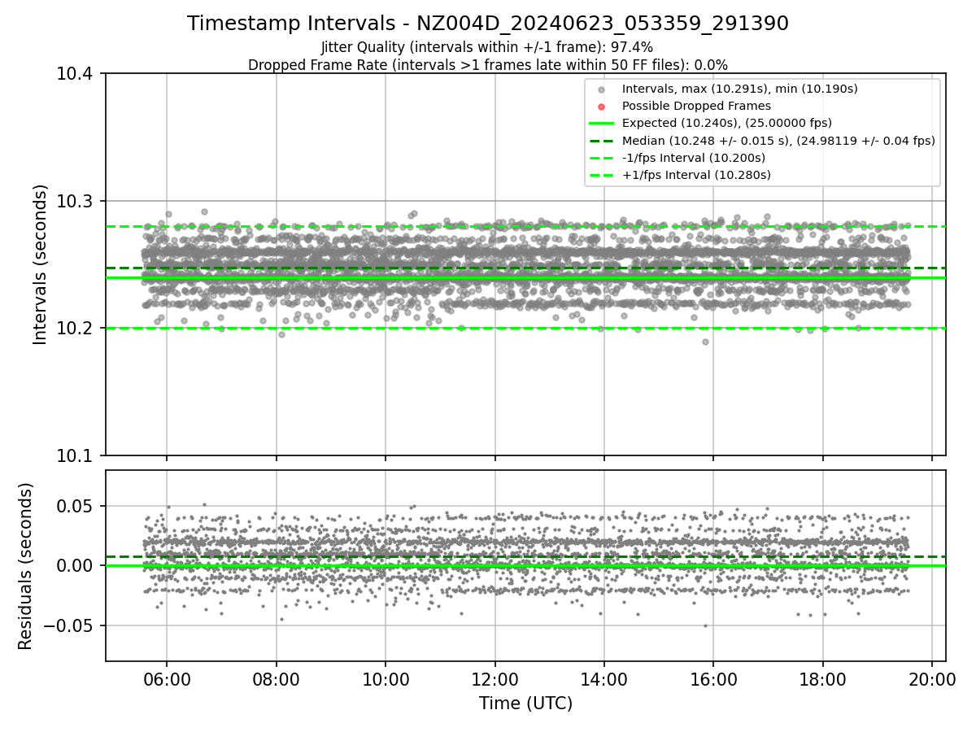976x732 pixels.
Task: Click the 'Dropped Frame Rate' 0.0% subtitle line
Action: point(488,65)
